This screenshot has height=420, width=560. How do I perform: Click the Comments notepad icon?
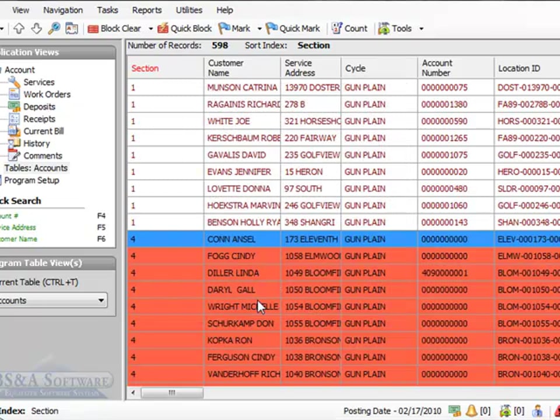pos(14,155)
